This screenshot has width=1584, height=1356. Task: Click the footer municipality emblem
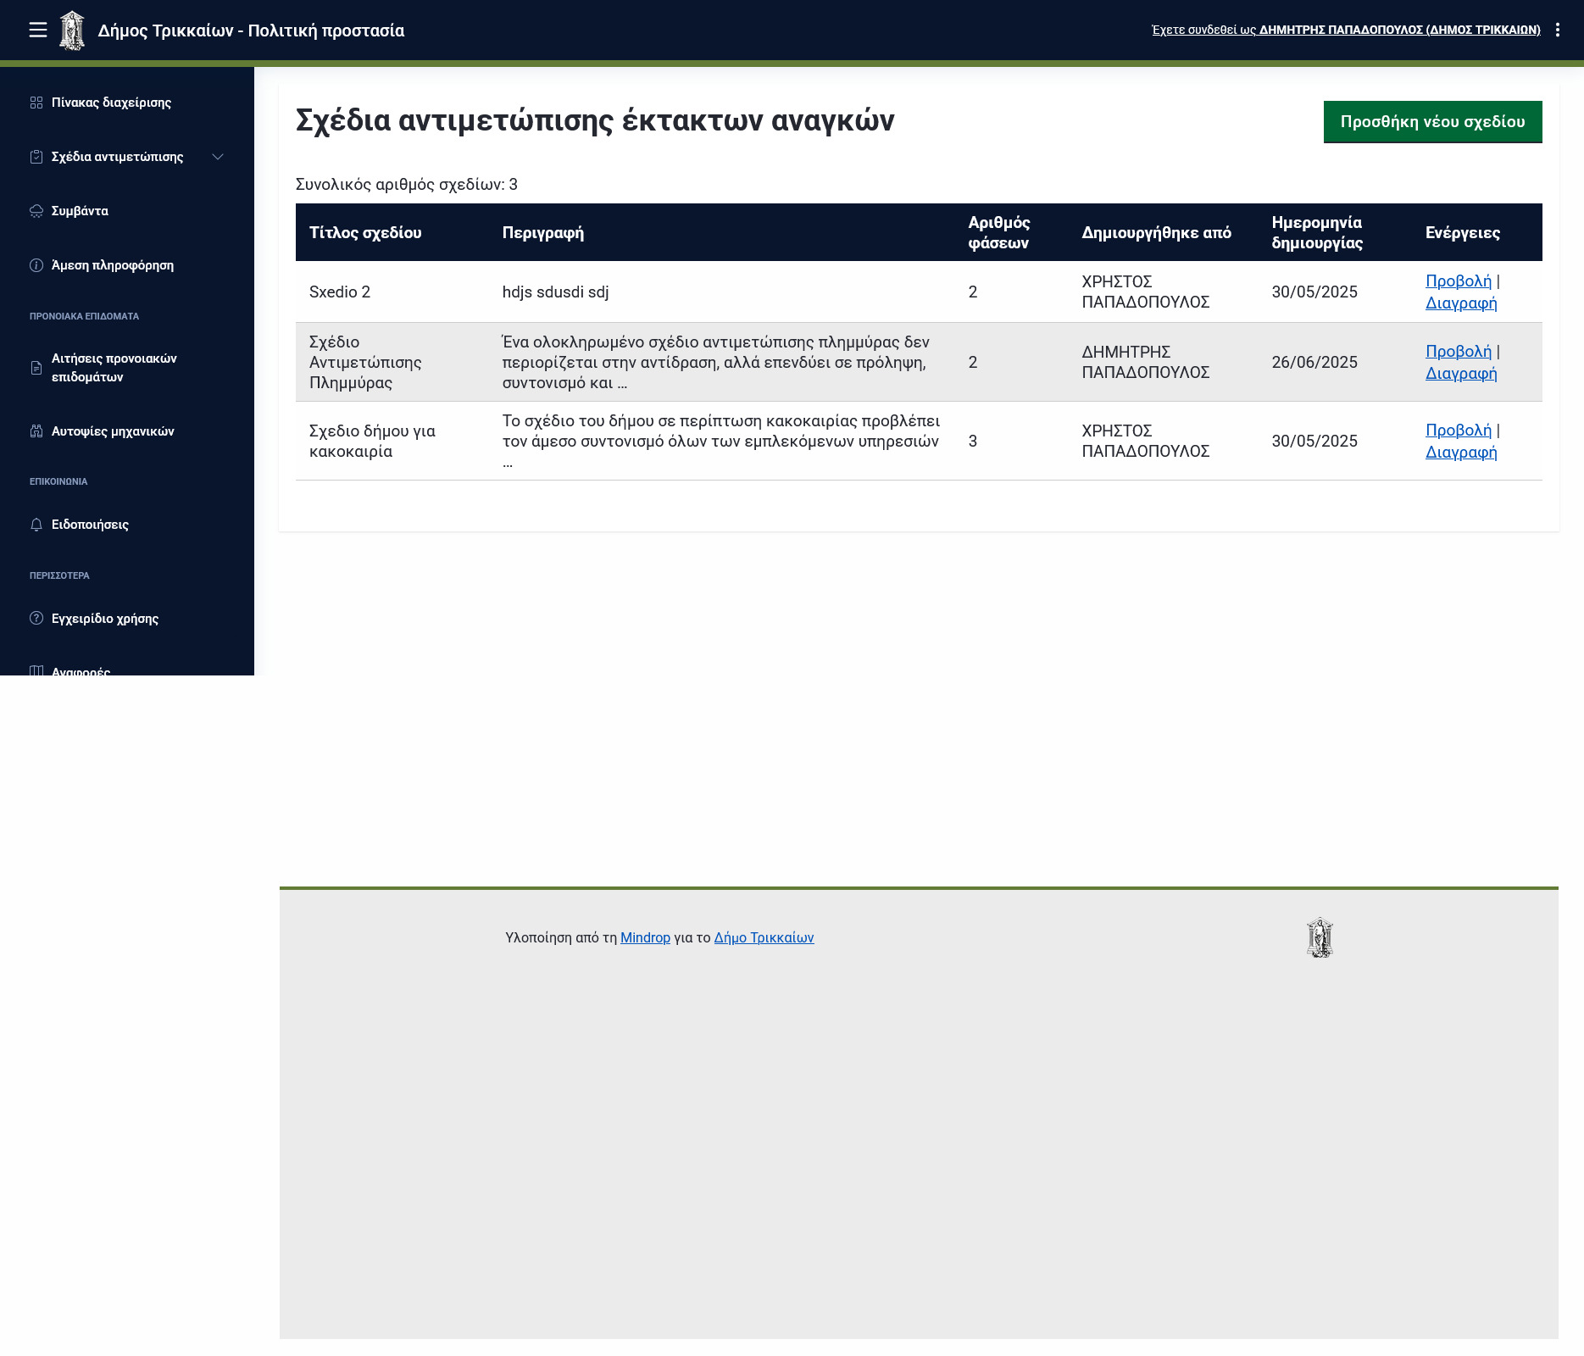tap(1320, 937)
